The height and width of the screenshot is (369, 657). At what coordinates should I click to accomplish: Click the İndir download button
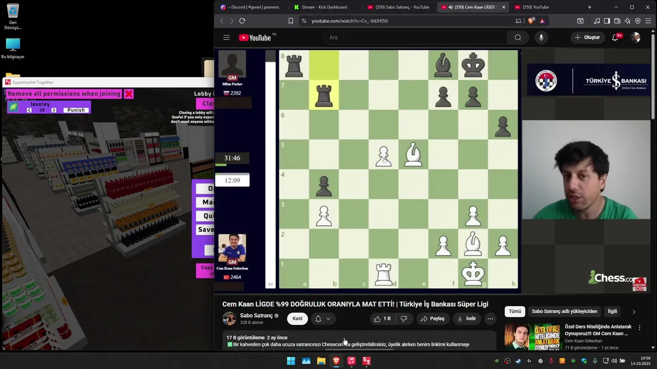pyautogui.click(x=467, y=319)
